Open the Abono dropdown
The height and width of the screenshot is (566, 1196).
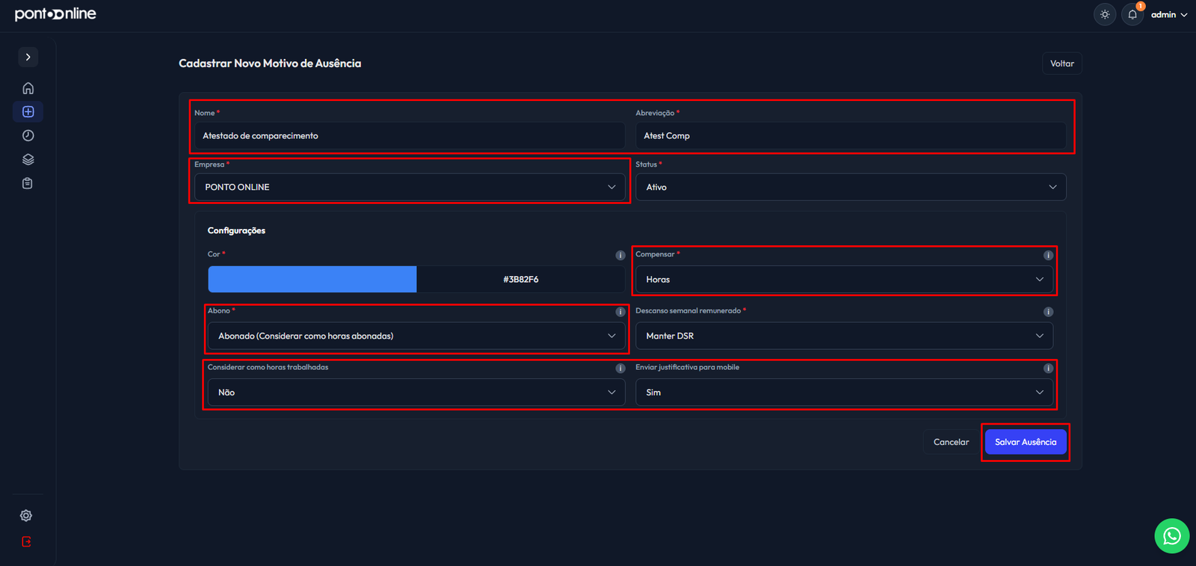pos(416,336)
